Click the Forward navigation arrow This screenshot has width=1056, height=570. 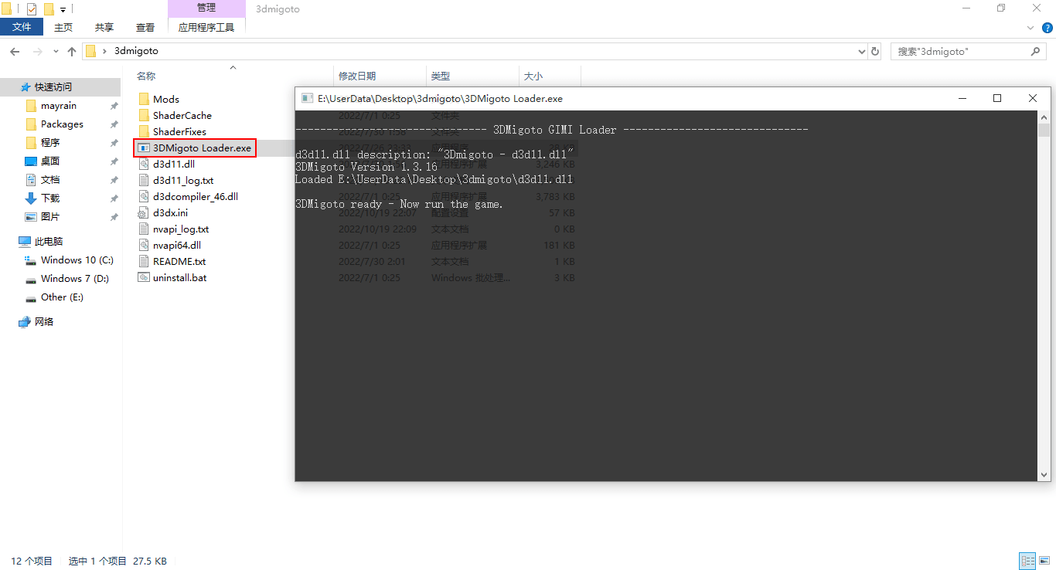coord(37,51)
